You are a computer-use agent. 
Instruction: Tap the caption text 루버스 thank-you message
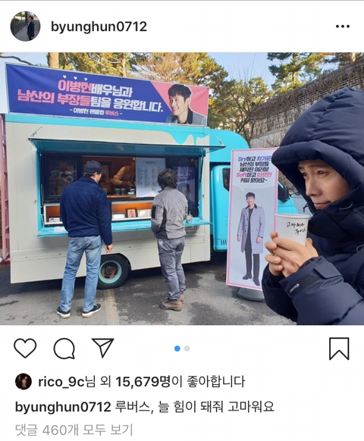click(195, 407)
